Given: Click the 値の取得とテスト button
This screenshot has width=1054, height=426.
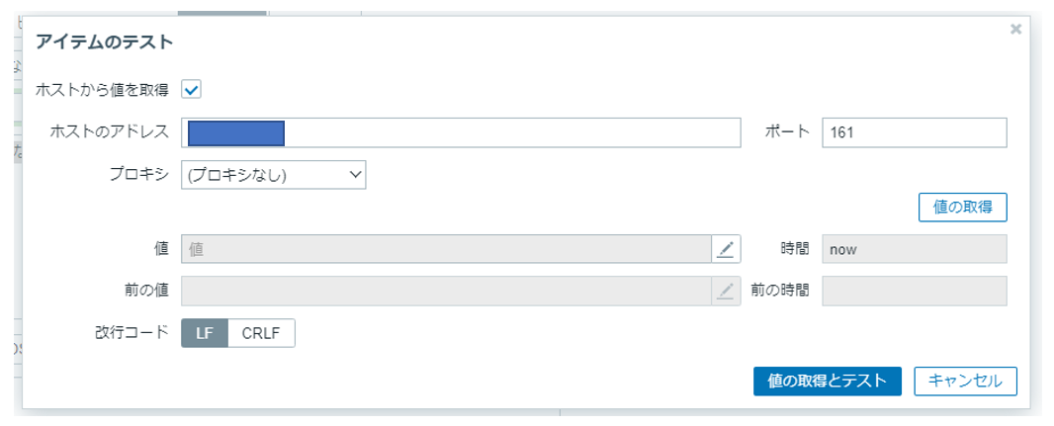Looking at the screenshot, I should pyautogui.click(x=827, y=381).
